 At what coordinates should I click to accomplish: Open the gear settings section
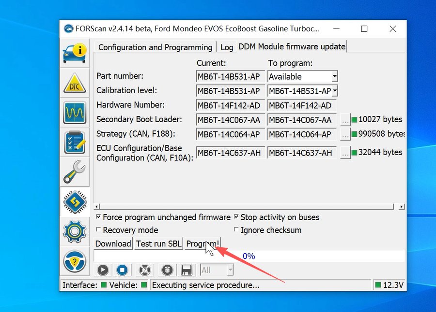coord(75,232)
